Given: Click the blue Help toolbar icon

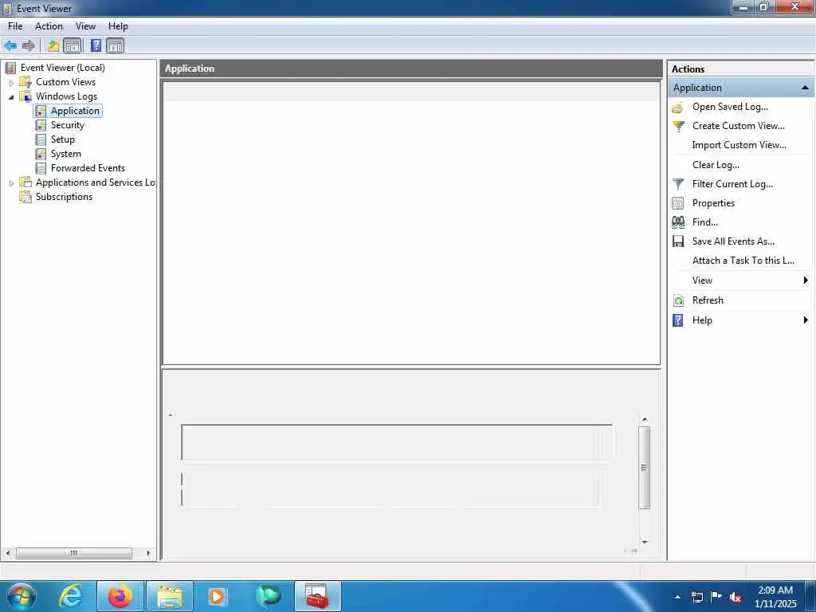Looking at the screenshot, I should click(x=96, y=45).
